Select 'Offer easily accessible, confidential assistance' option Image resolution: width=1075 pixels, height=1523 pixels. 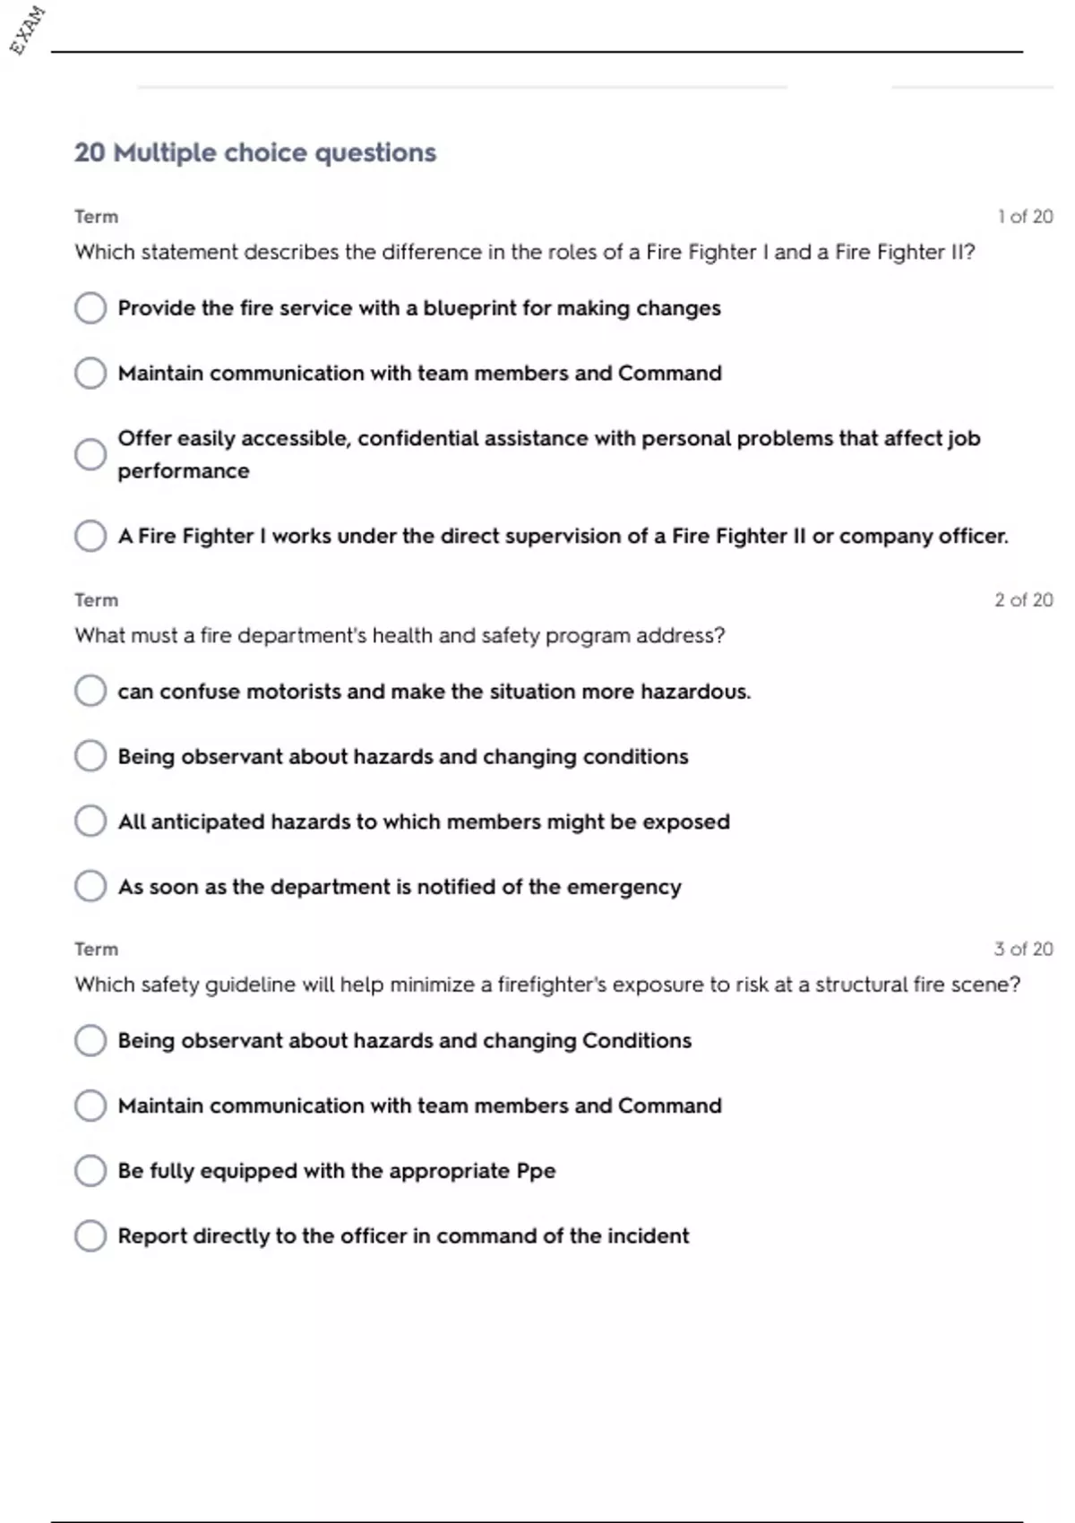point(90,454)
